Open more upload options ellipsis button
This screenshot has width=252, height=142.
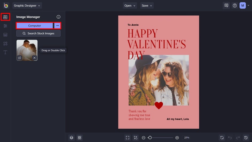click(x=57, y=26)
